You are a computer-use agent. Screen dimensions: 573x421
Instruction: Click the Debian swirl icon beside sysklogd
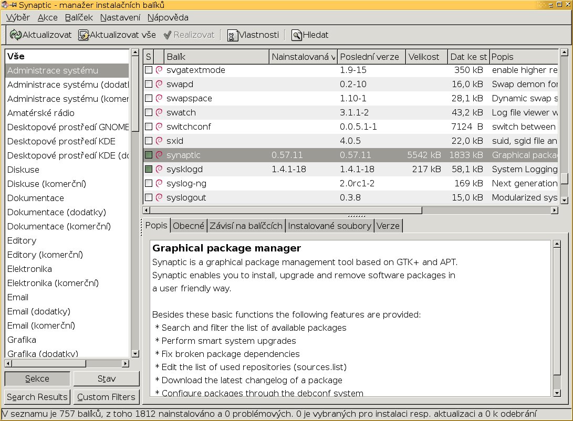tap(159, 169)
